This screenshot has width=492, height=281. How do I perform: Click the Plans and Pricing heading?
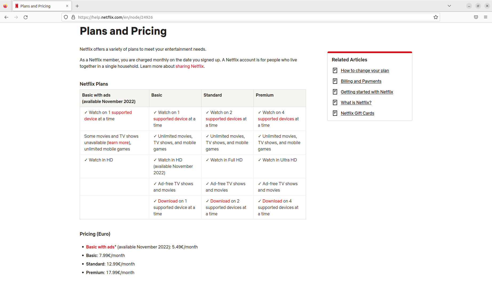(123, 31)
